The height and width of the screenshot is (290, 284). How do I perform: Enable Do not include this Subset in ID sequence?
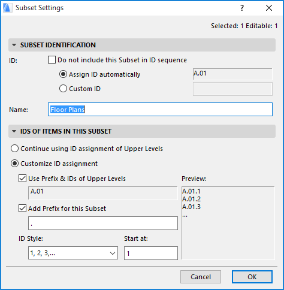pos(52,60)
